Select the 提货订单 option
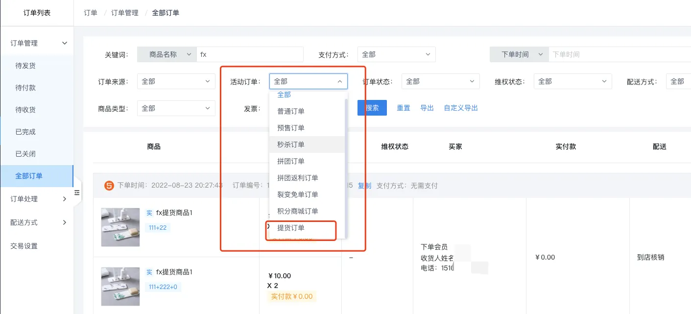 (x=307, y=228)
